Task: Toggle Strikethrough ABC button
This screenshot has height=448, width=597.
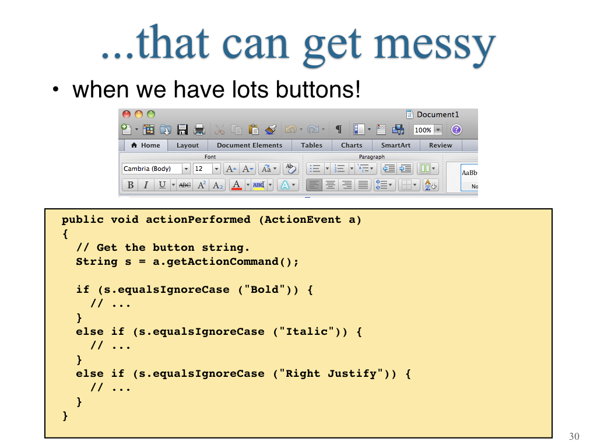Action: [x=185, y=185]
